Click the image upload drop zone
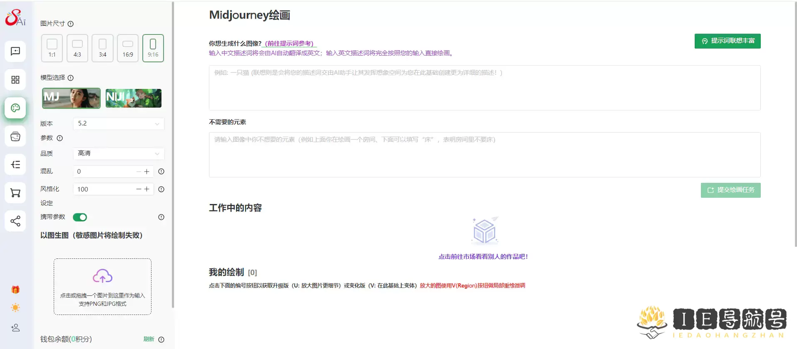This screenshot has width=797, height=349. pyautogui.click(x=102, y=287)
